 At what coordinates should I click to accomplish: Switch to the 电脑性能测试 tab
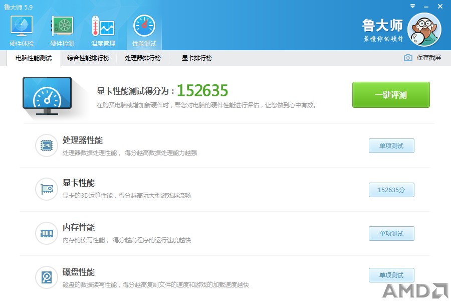[x=34, y=58]
